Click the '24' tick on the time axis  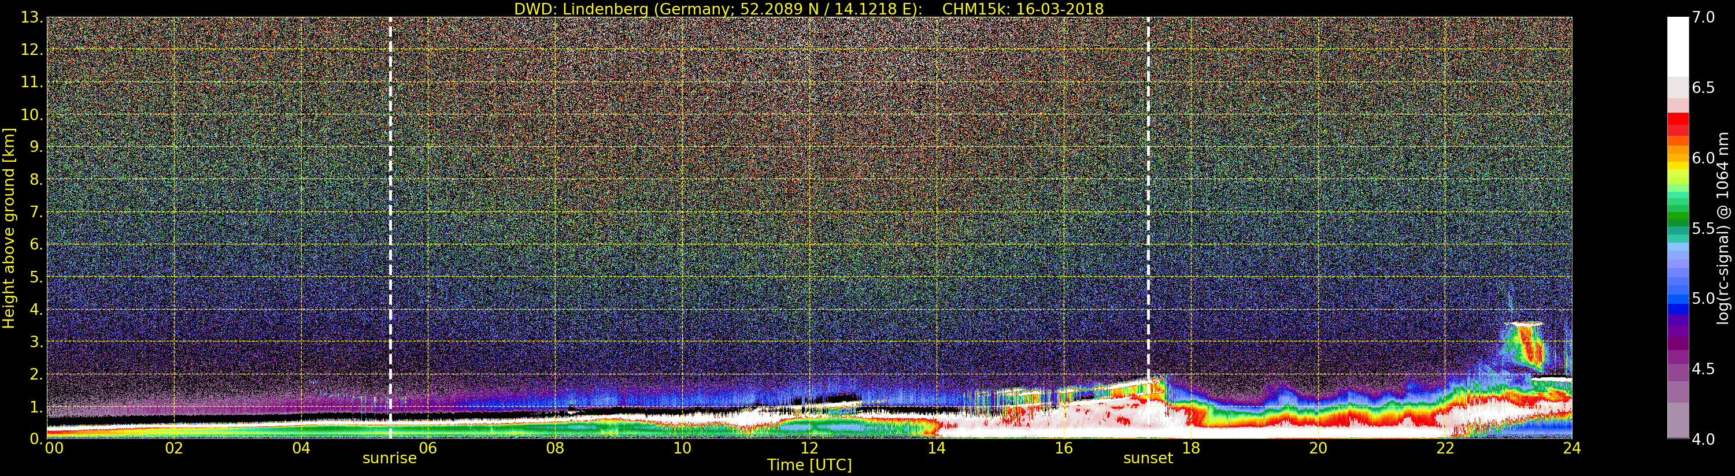(x=1571, y=448)
